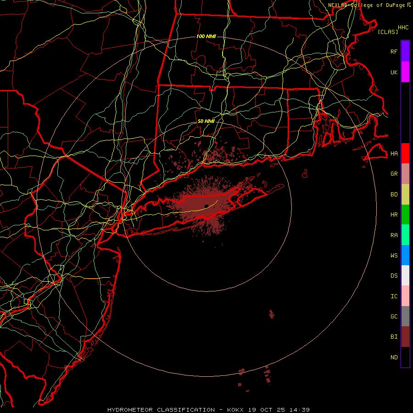Screen dimensions: 413x413
Task: Click the GR legend label
Action: [394, 174]
